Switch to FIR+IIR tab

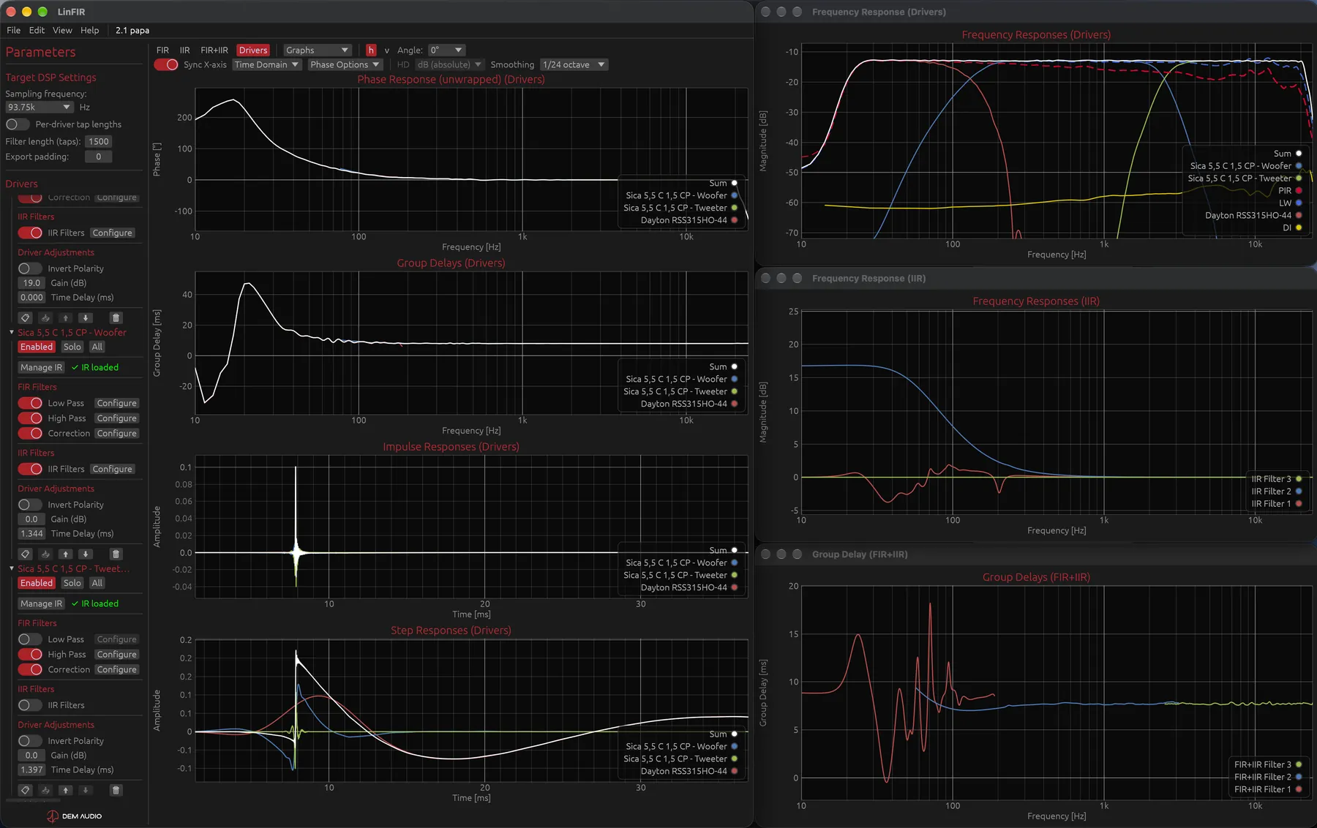tap(214, 50)
